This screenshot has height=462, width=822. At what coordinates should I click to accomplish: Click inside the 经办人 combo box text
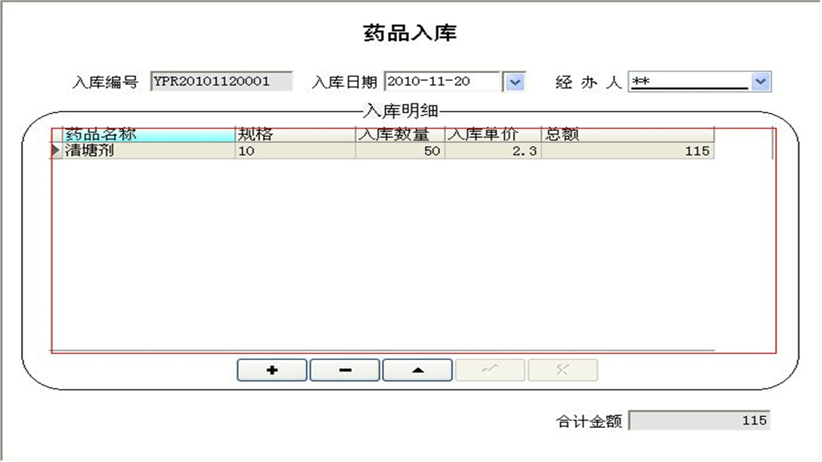[x=688, y=82]
